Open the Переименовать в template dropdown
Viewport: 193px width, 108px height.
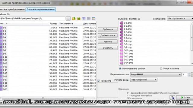tap(156, 74)
